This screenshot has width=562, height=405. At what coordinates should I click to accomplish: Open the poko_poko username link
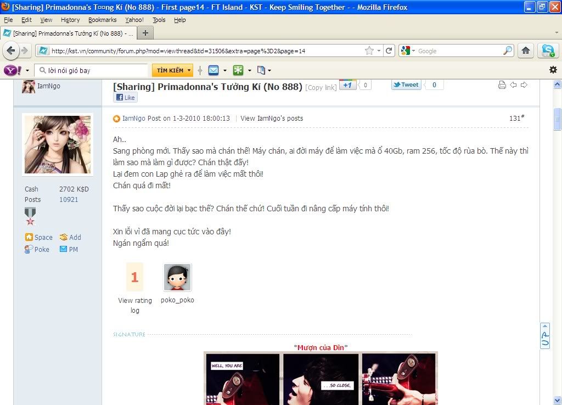(x=177, y=300)
